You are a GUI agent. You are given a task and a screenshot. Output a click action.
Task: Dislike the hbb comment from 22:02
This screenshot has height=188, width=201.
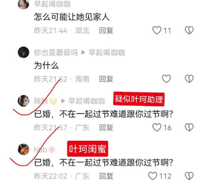click(189, 176)
